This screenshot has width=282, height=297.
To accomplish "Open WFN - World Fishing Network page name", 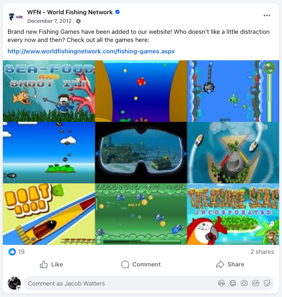I will pos(70,12).
